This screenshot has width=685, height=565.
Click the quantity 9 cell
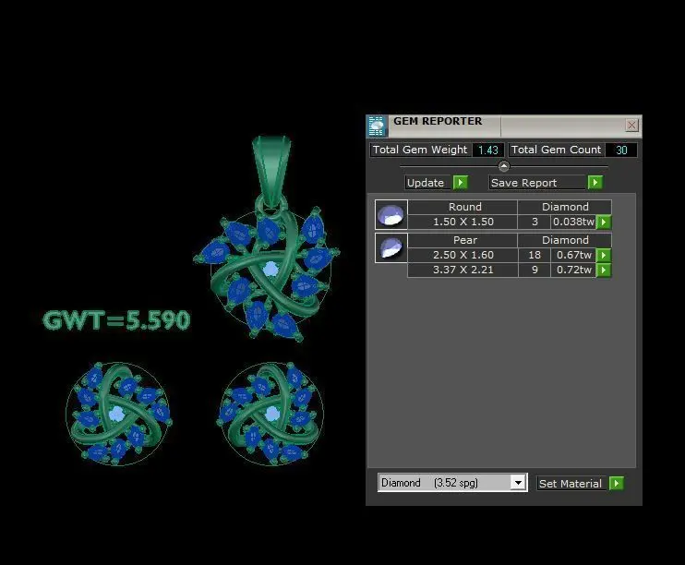click(535, 270)
